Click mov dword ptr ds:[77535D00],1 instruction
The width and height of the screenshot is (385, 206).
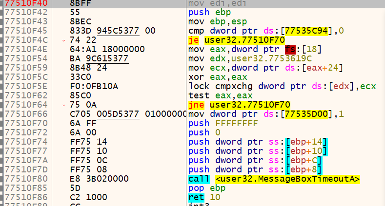pyautogui.click(x=266, y=114)
